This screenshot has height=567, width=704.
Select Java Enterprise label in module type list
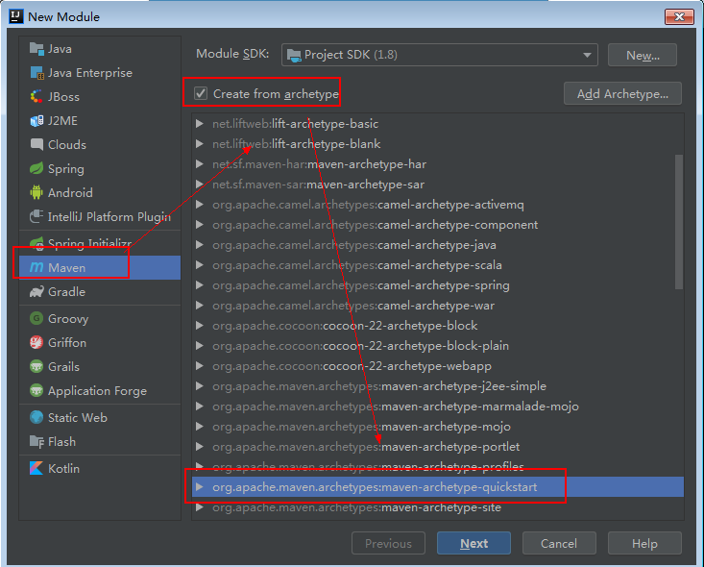(90, 72)
